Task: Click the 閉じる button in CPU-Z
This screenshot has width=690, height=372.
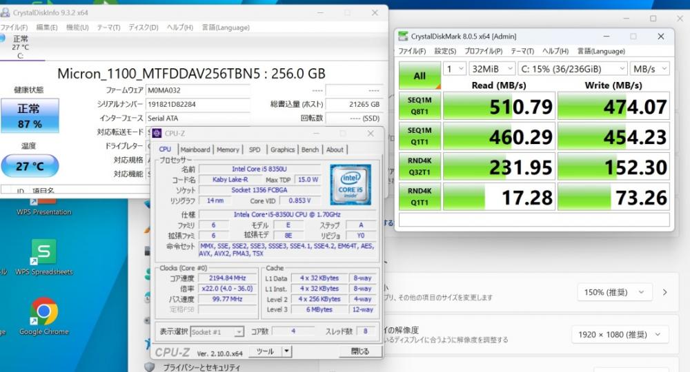Action: click(360, 351)
